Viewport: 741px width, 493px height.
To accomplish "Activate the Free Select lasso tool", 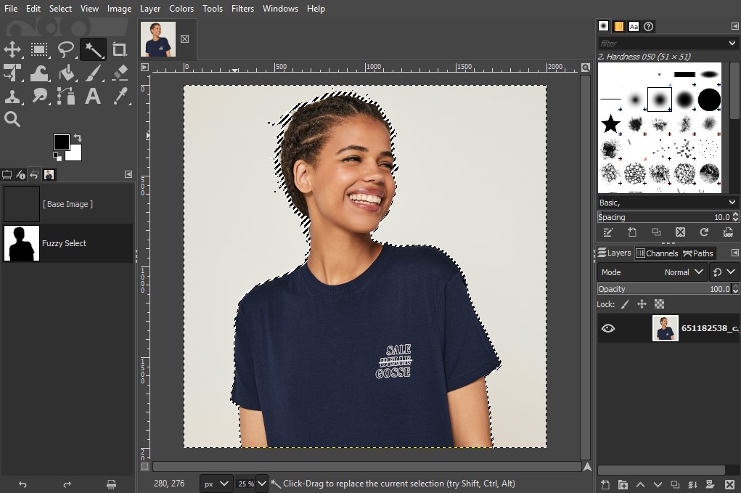I will tap(65, 49).
